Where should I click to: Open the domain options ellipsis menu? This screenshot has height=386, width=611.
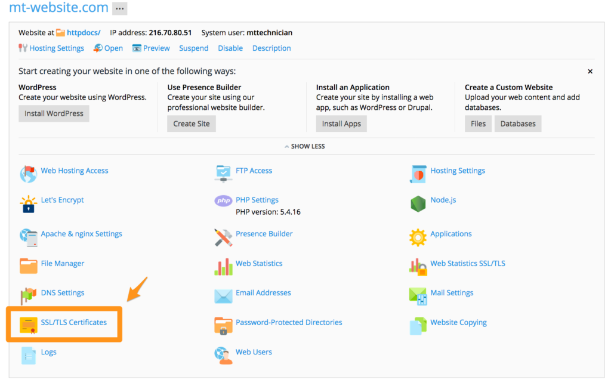pos(120,8)
